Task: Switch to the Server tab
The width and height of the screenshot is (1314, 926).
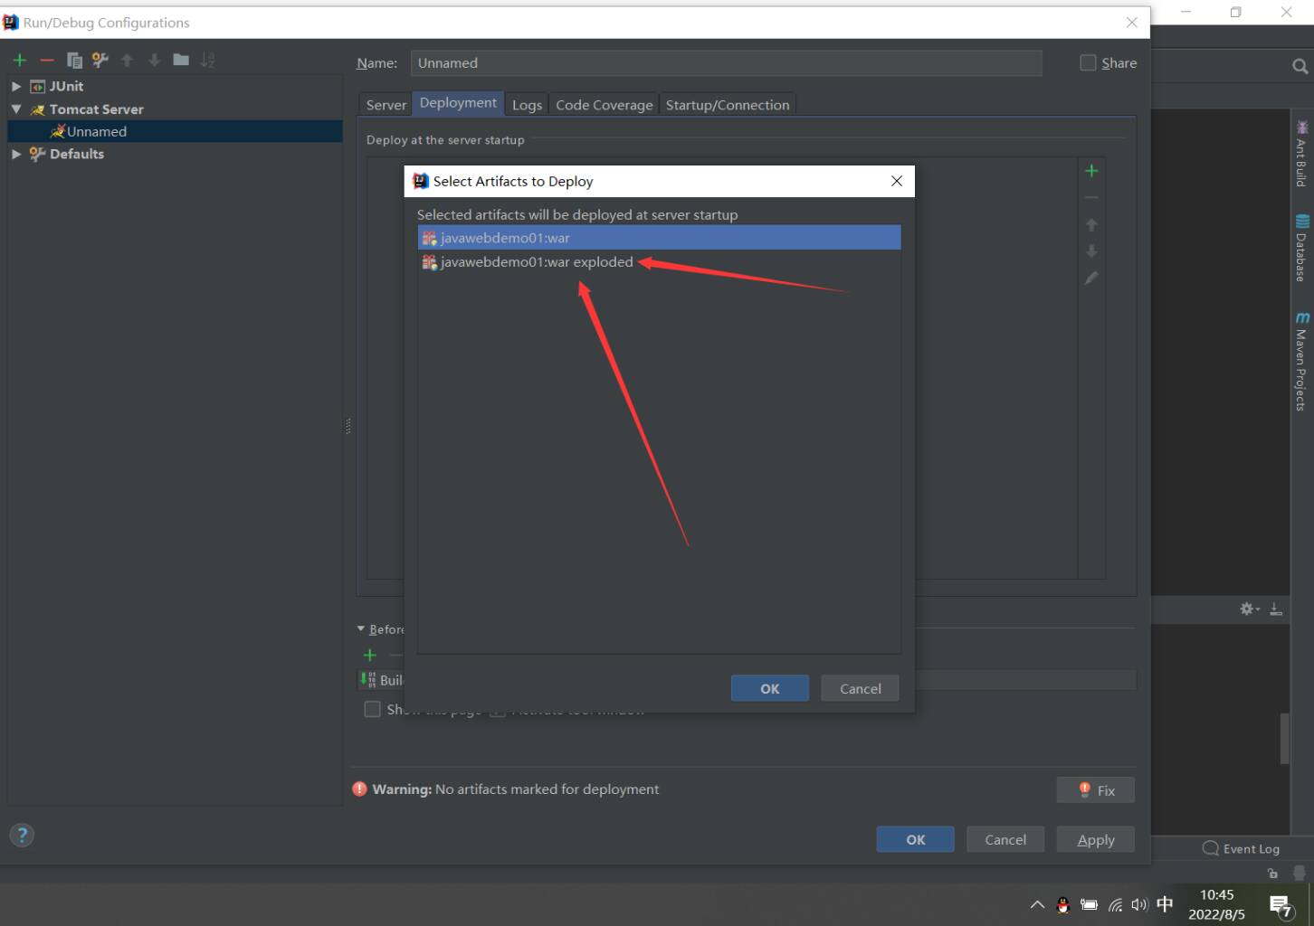Action: coord(386,105)
